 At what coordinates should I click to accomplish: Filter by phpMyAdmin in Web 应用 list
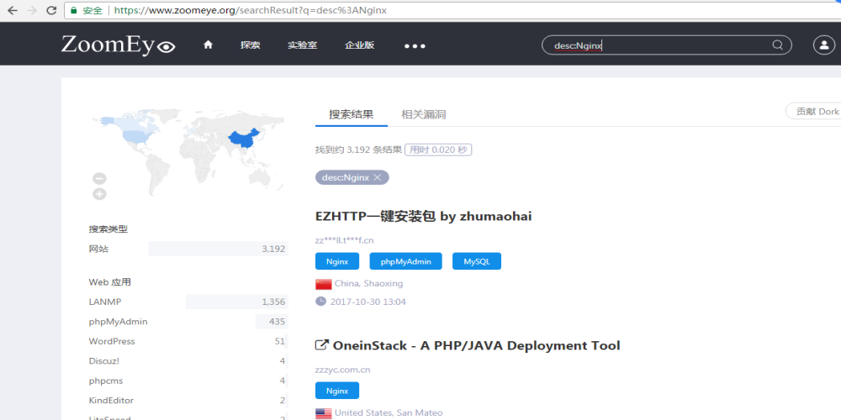point(188,322)
